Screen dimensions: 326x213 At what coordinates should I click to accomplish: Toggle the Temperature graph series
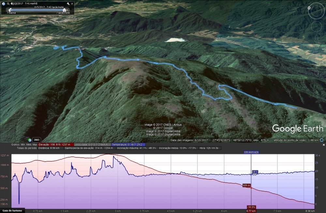128,144
